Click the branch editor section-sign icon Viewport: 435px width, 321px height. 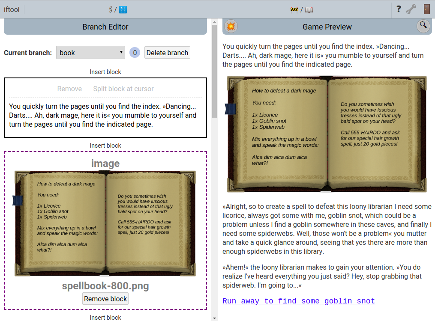[111, 10]
